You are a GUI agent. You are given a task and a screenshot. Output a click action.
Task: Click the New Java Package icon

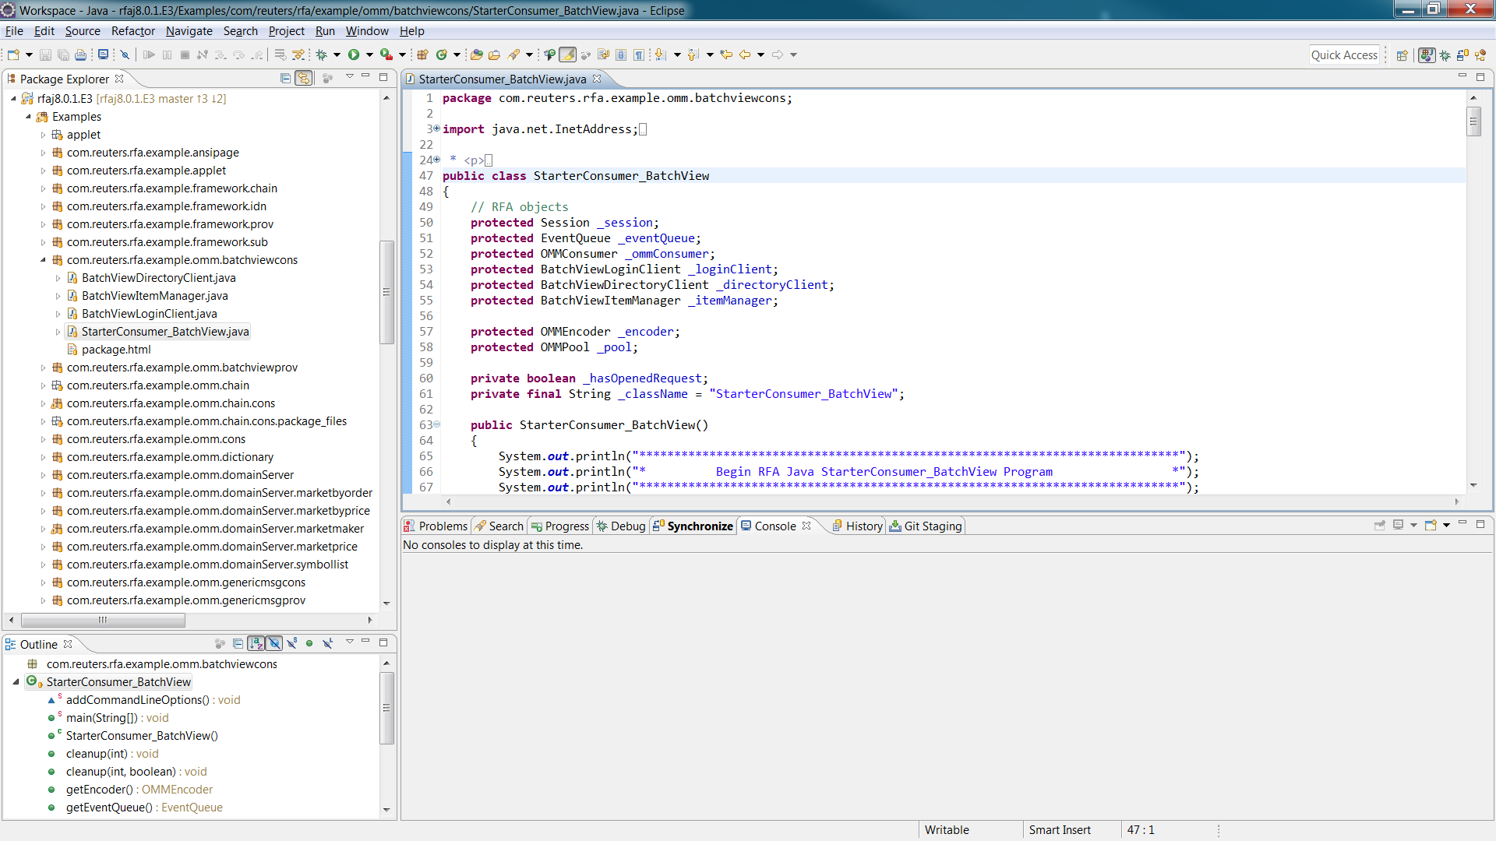[x=422, y=55]
